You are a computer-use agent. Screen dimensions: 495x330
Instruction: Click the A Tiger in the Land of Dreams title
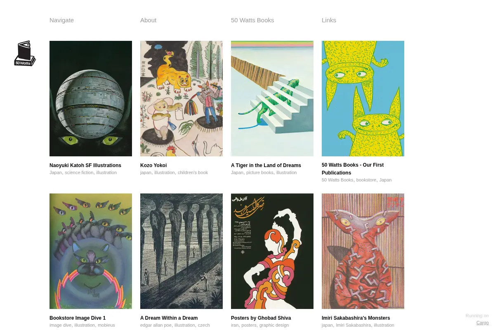pos(266,165)
